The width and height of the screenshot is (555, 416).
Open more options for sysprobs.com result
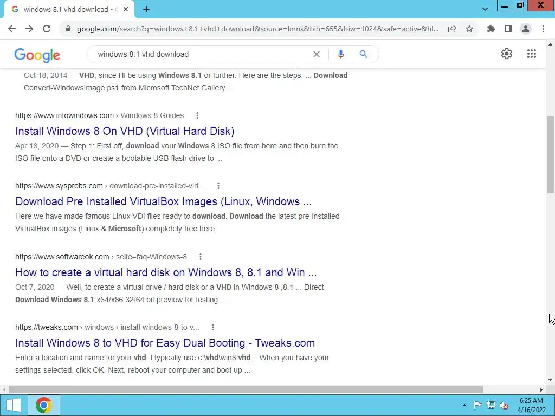click(x=218, y=186)
